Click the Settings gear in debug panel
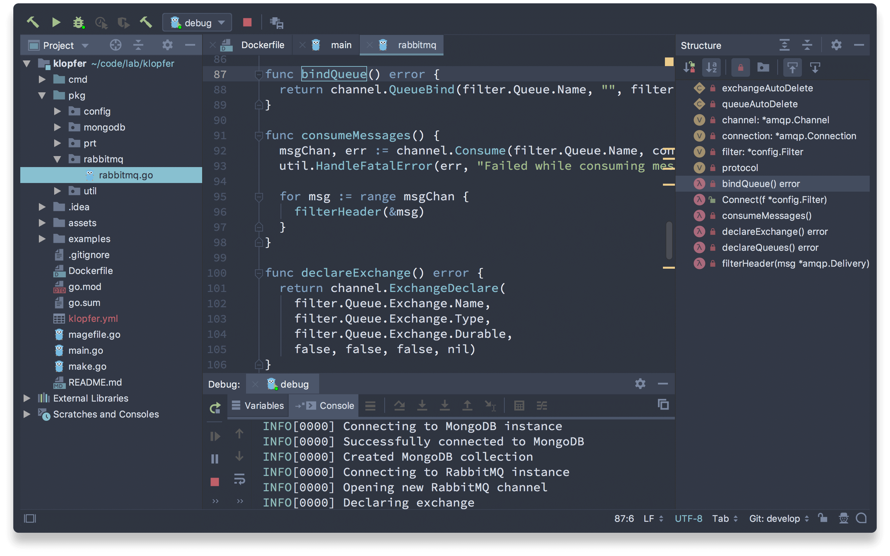Viewport: 890px width, 556px height. (x=640, y=384)
